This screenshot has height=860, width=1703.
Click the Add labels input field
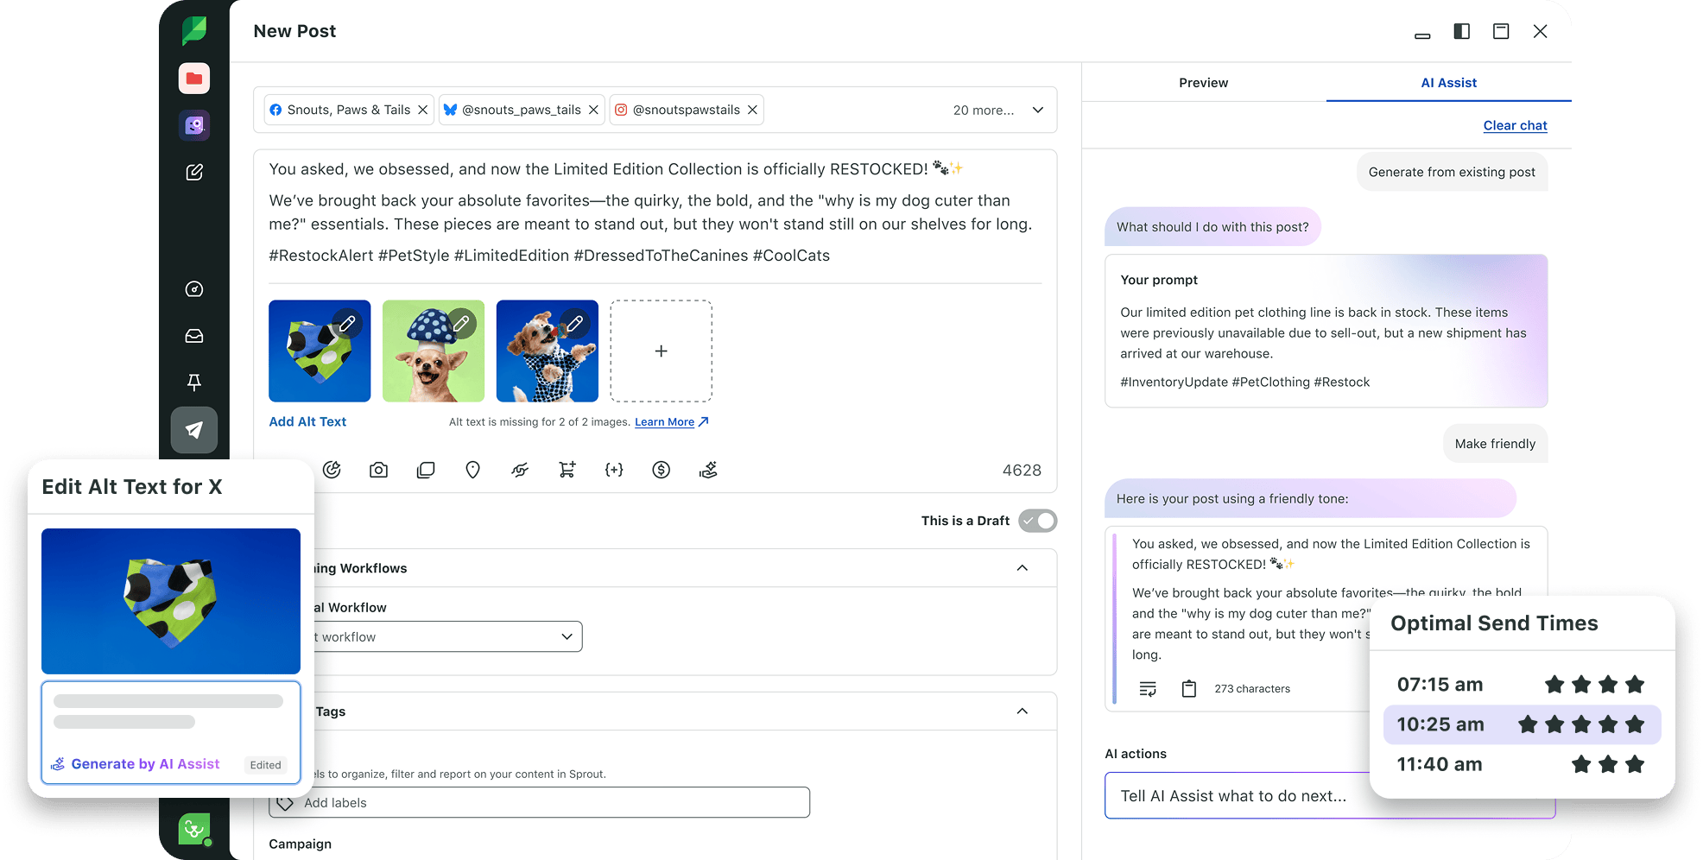point(540,803)
